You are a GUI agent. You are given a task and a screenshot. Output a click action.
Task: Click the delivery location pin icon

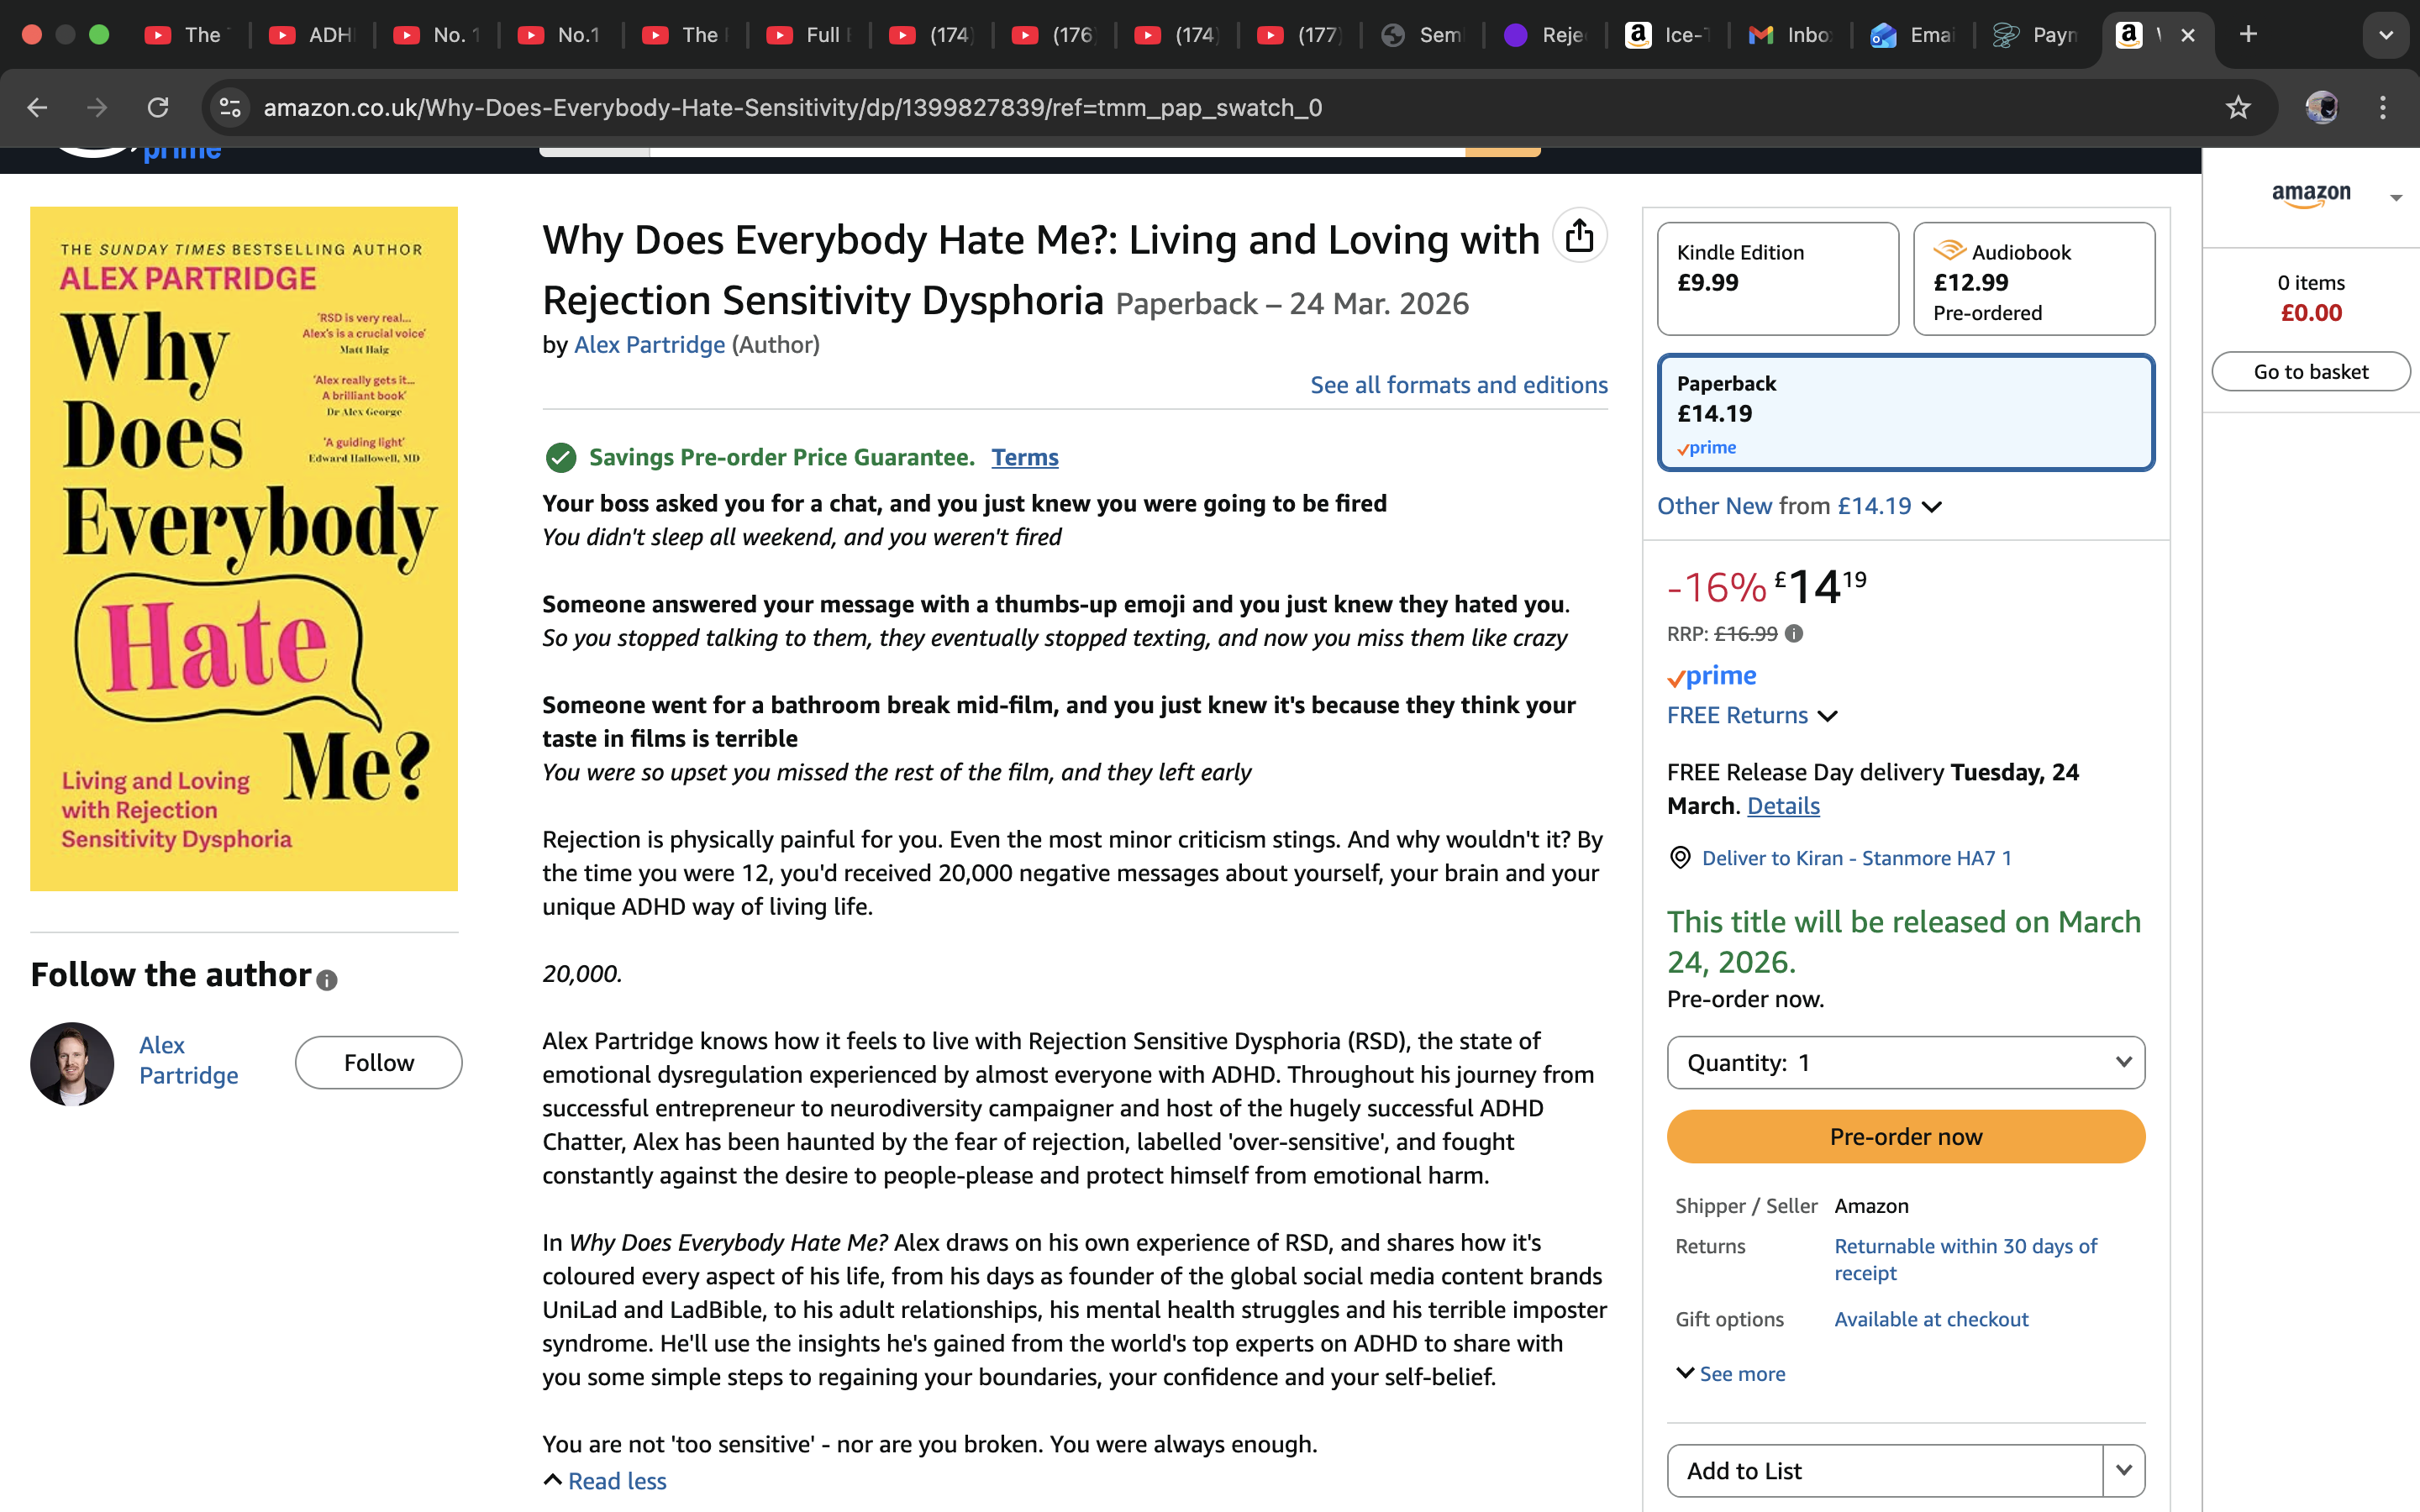[1680, 857]
